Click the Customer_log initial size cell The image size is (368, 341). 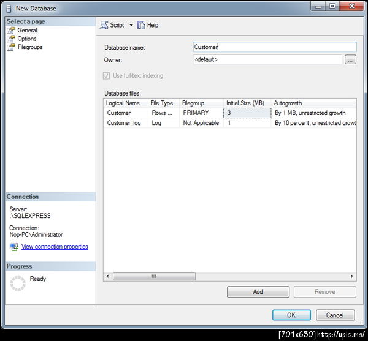tap(247, 122)
